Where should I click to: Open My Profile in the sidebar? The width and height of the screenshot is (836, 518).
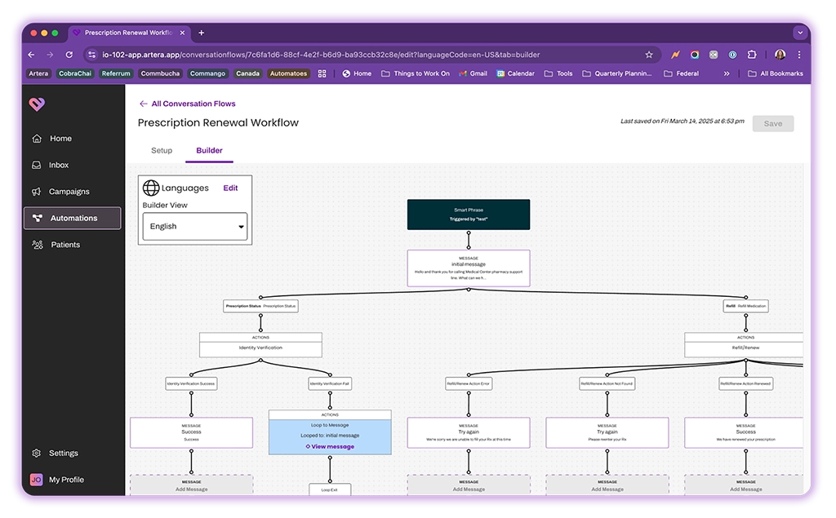click(66, 480)
